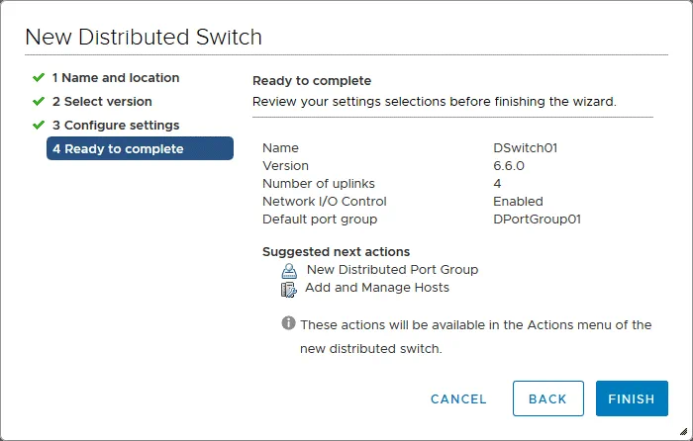Image resolution: width=693 pixels, height=441 pixels.
Task: Click the info icon beside the actions note
Action: coord(288,323)
